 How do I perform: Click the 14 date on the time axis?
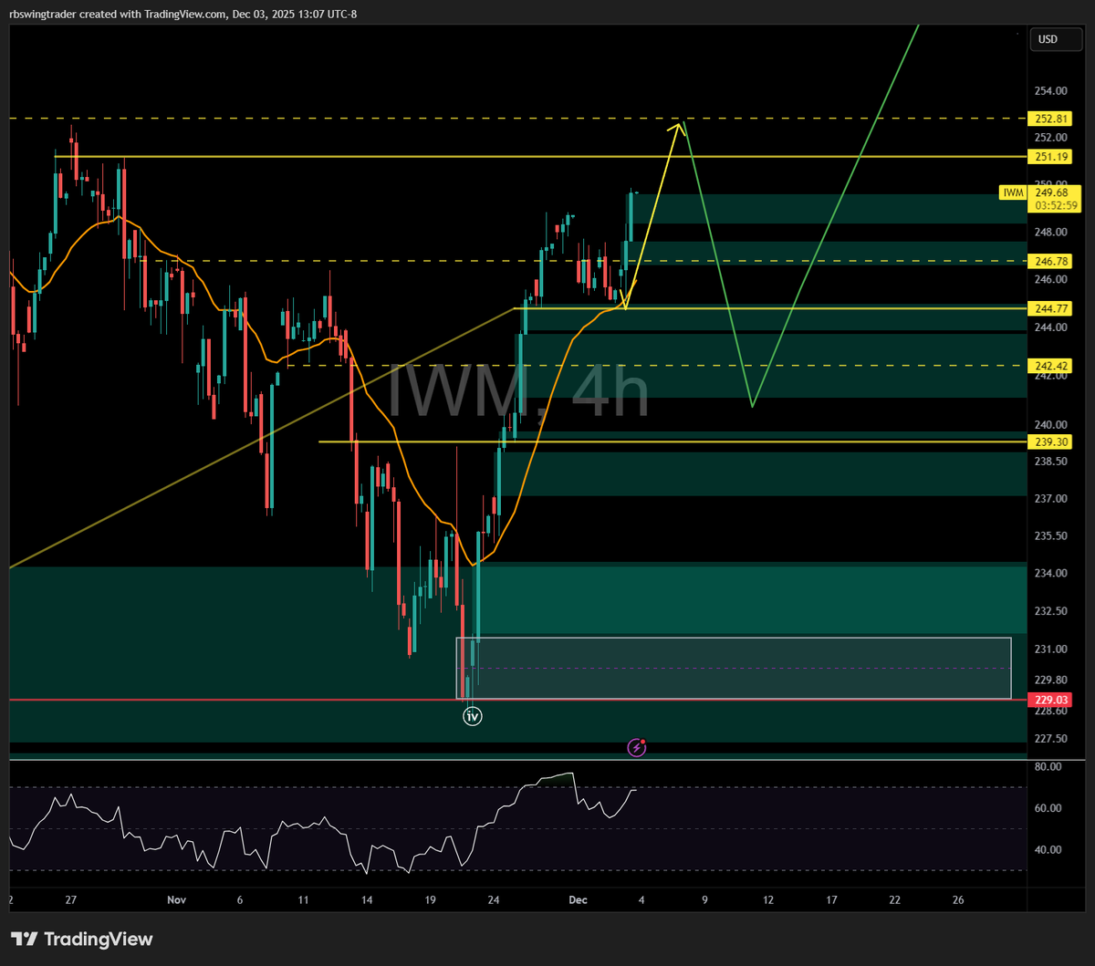(366, 899)
